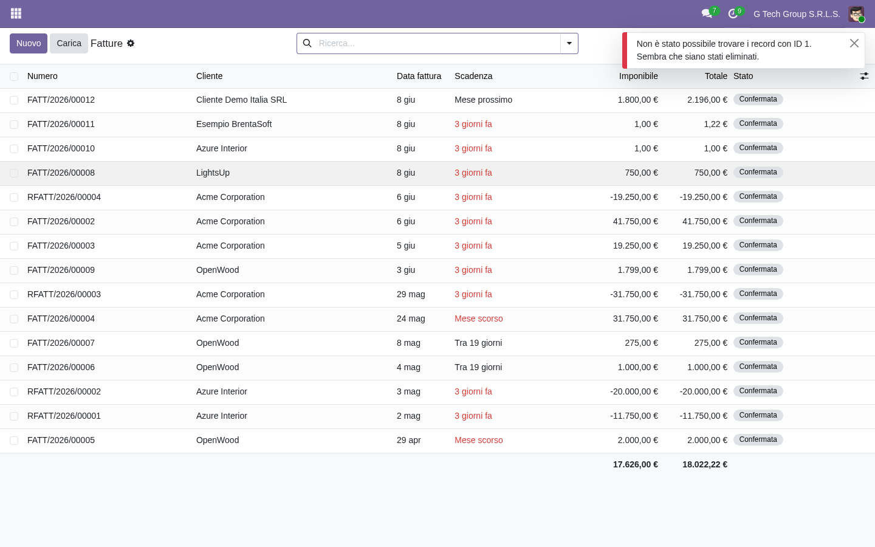Click Mese prossimo due date cell

pos(483,100)
